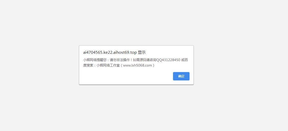
Task: Click the gray background left of the dialog
Action: (40, 65)
